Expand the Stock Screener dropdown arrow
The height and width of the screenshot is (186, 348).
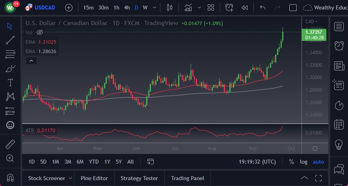point(71,178)
